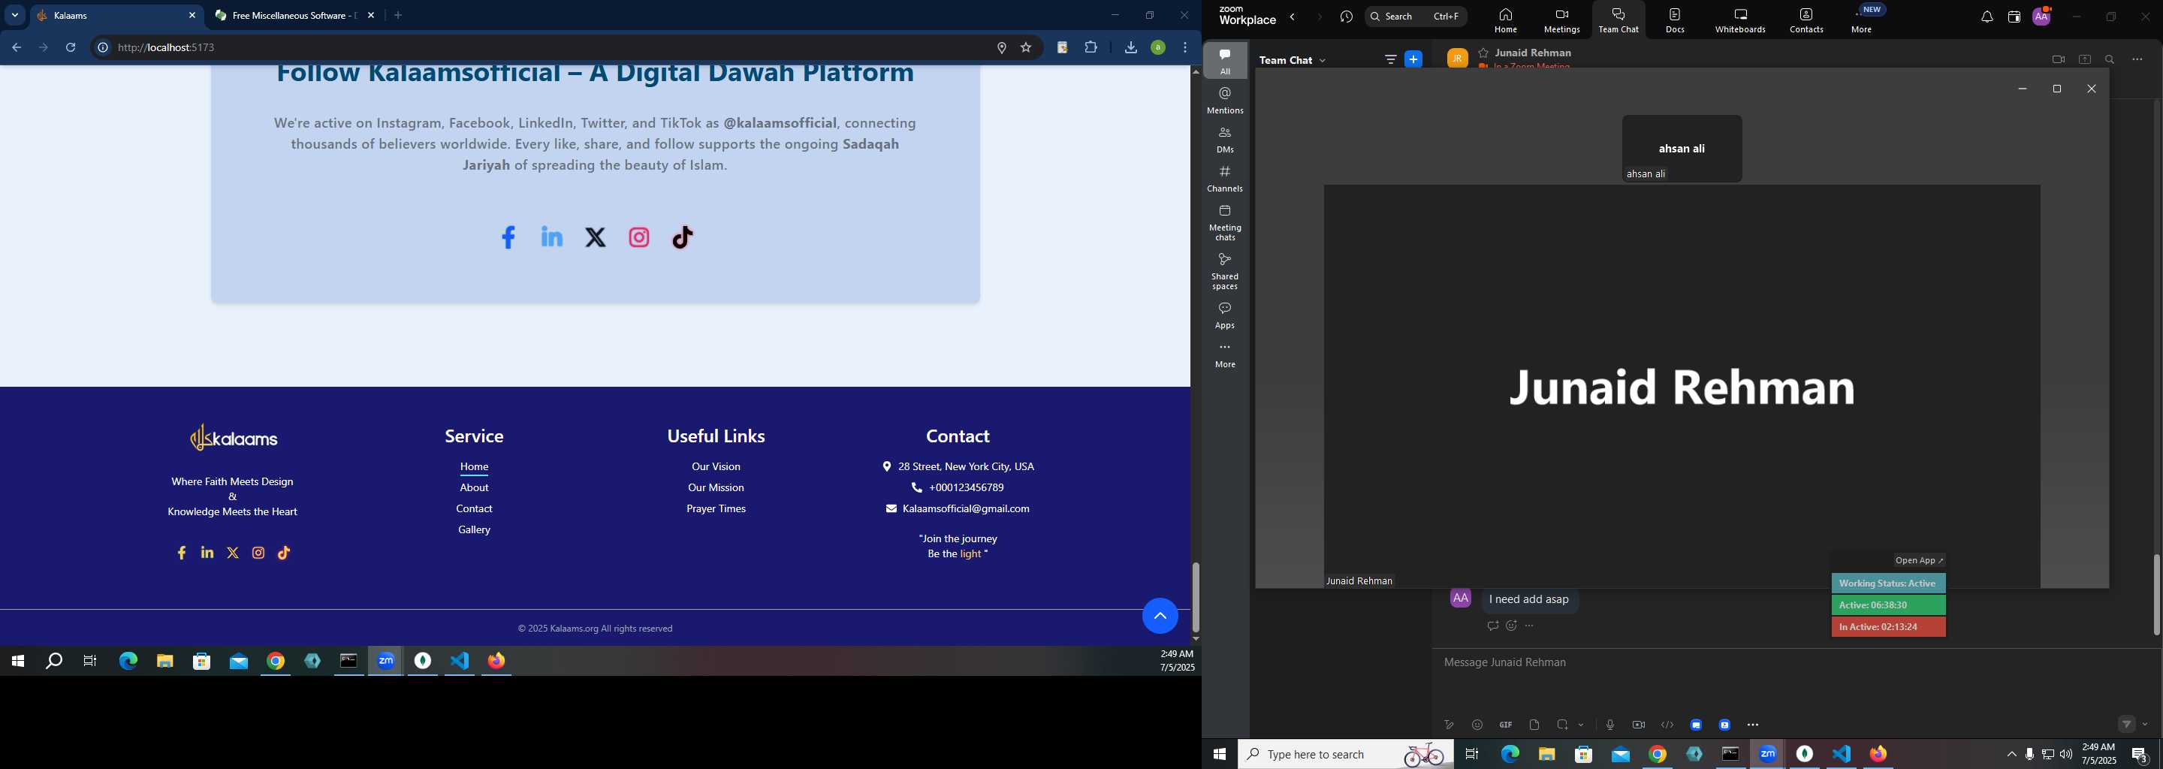Star Junaid Rehman as favorite
2163x769 pixels.
click(1484, 53)
